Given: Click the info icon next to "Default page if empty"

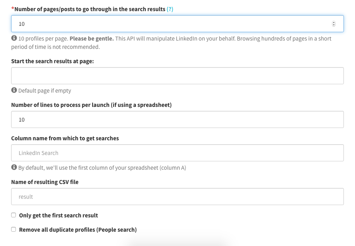Looking at the screenshot, I should pyautogui.click(x=14, y=90).
